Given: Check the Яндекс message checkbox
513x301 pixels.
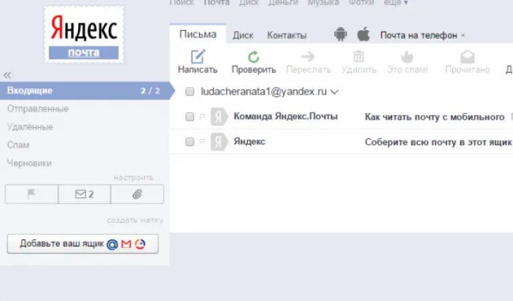Looking at the screenshot, I should pos(190,142).
